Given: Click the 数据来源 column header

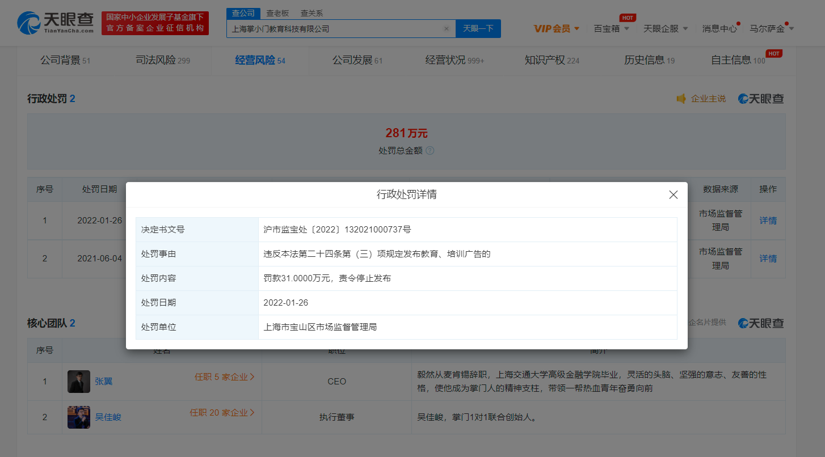Looking at the screenshot, I should 721,189.
